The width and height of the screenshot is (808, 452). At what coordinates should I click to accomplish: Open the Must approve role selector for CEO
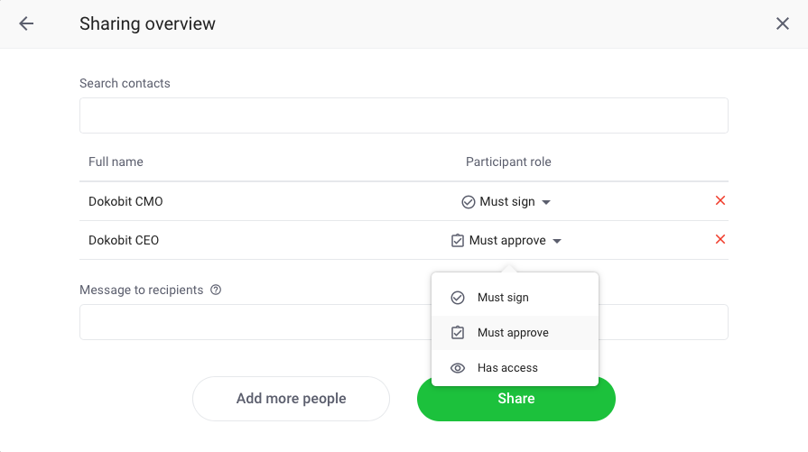click(506, 240)
